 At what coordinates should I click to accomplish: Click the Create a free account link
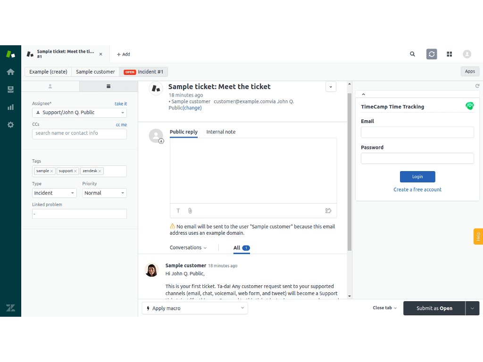pyautogui.click(x=417, y=189)
